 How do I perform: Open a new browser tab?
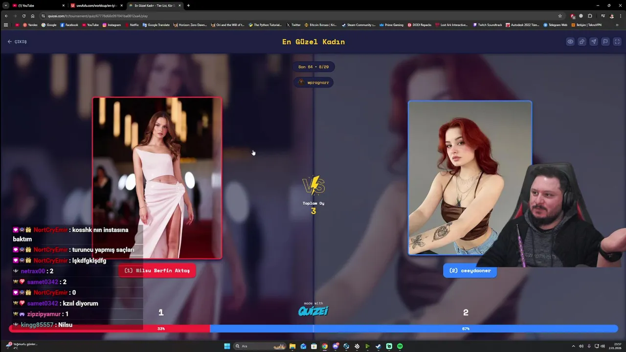coord(188,5)
